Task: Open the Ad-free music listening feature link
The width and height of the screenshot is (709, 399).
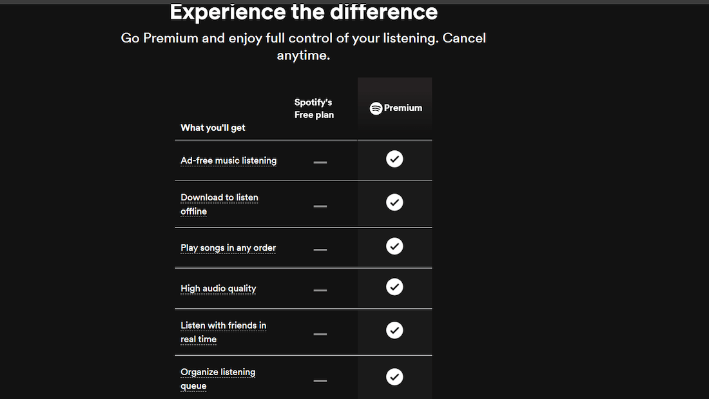Action: (x=228, y=161)
